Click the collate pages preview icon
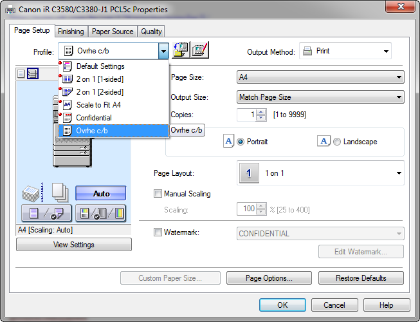Viewport: 420px width, 322px height. [33, 193]
